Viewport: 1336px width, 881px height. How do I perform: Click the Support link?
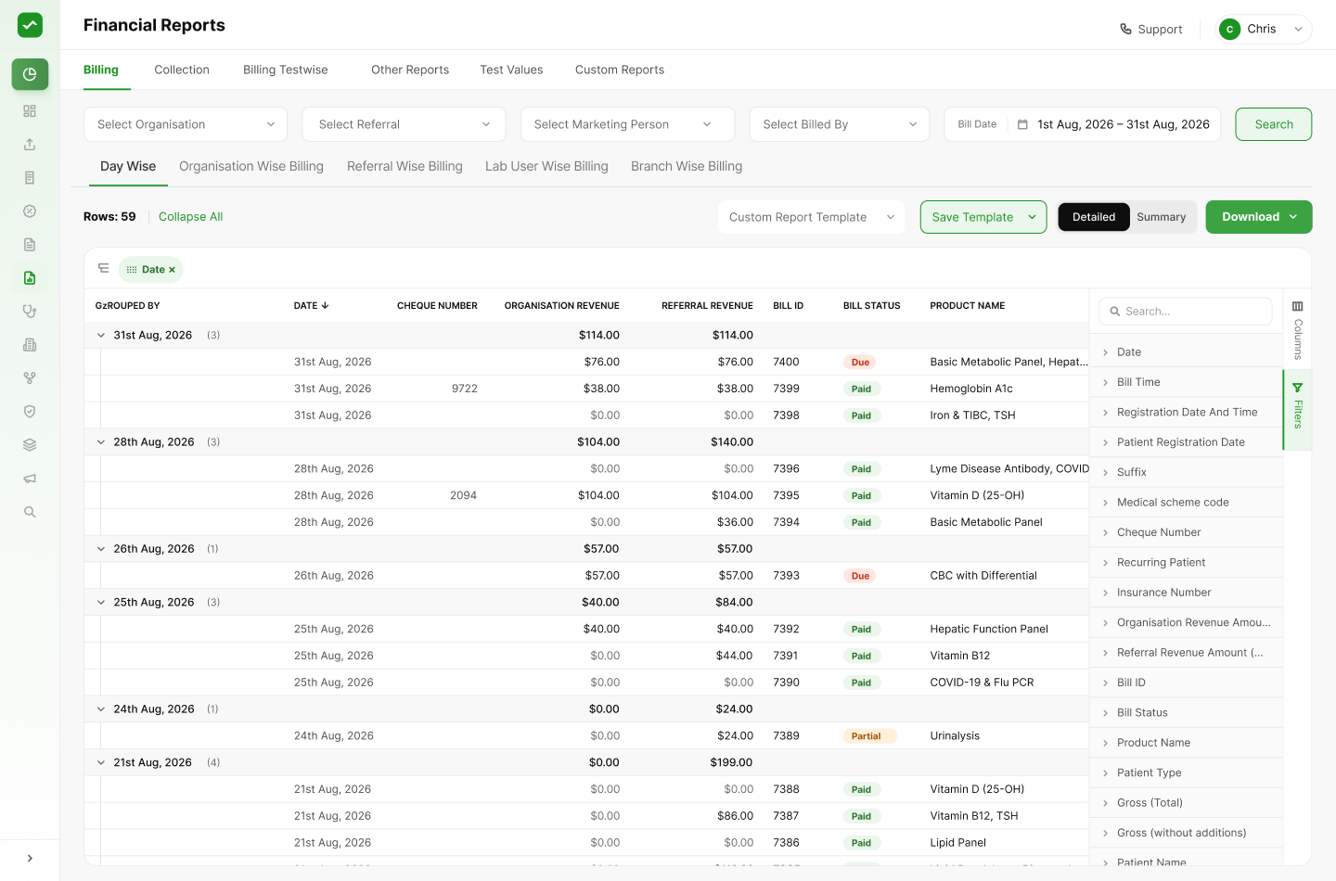coord(1151,29)
